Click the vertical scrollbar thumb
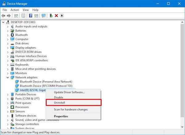Screen dimensions: 185x135 182,70
